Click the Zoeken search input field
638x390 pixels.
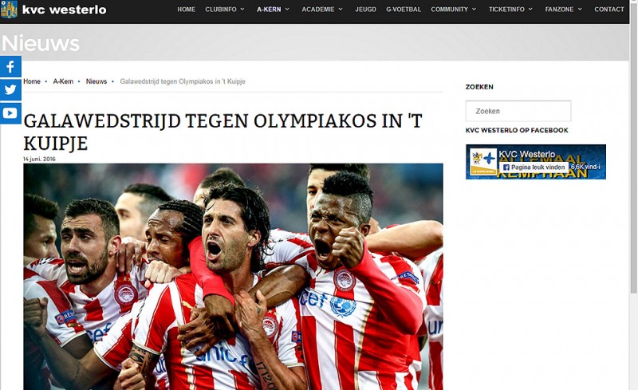(518, 111)
